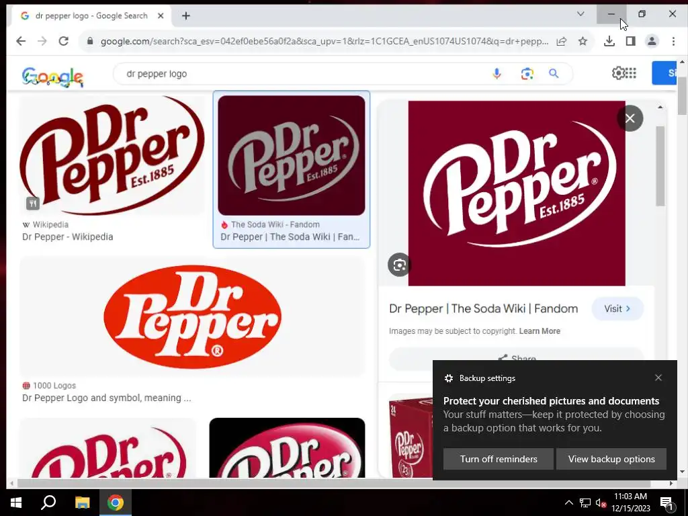Select the dr pepper logo tab
This screenshot has width=688, height=516.
point(91,16)
